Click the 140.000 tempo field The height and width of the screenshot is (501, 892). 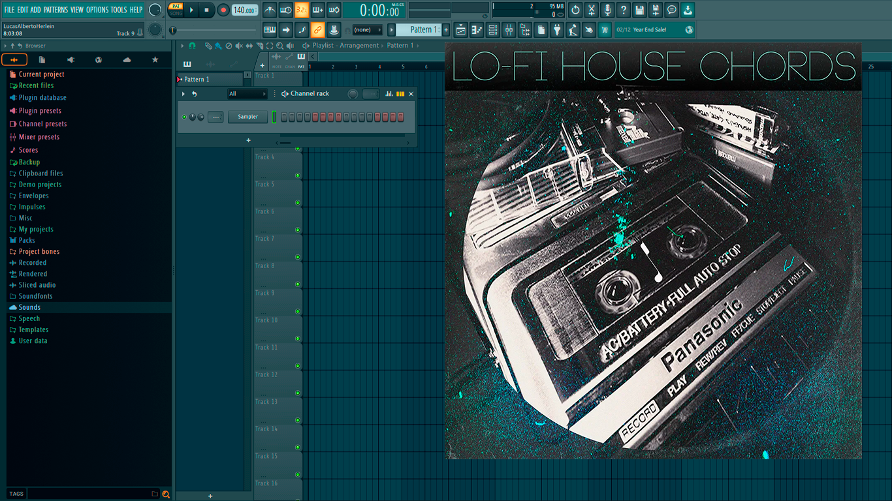pos(245,10)
